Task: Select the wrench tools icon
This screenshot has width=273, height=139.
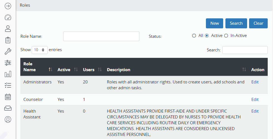Action: [x=8, y=51]
